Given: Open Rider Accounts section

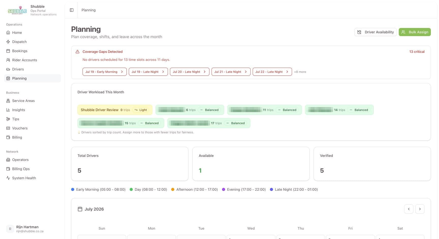Looking at the screenshot, I should pos(33,60).
